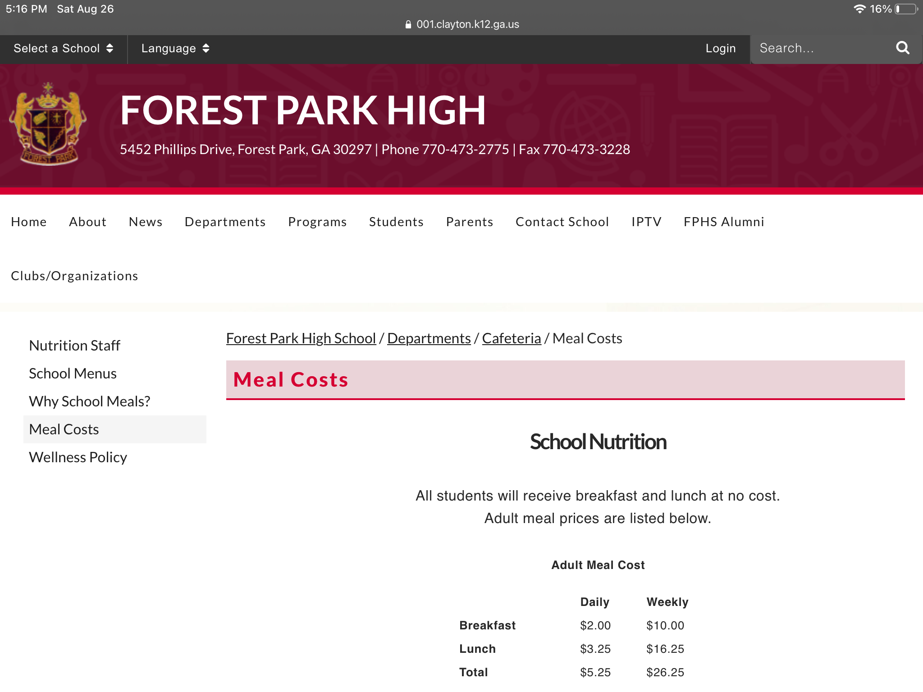Open the News menu item
This screenshot has width=923, height=692.
(x=146, y=222)
